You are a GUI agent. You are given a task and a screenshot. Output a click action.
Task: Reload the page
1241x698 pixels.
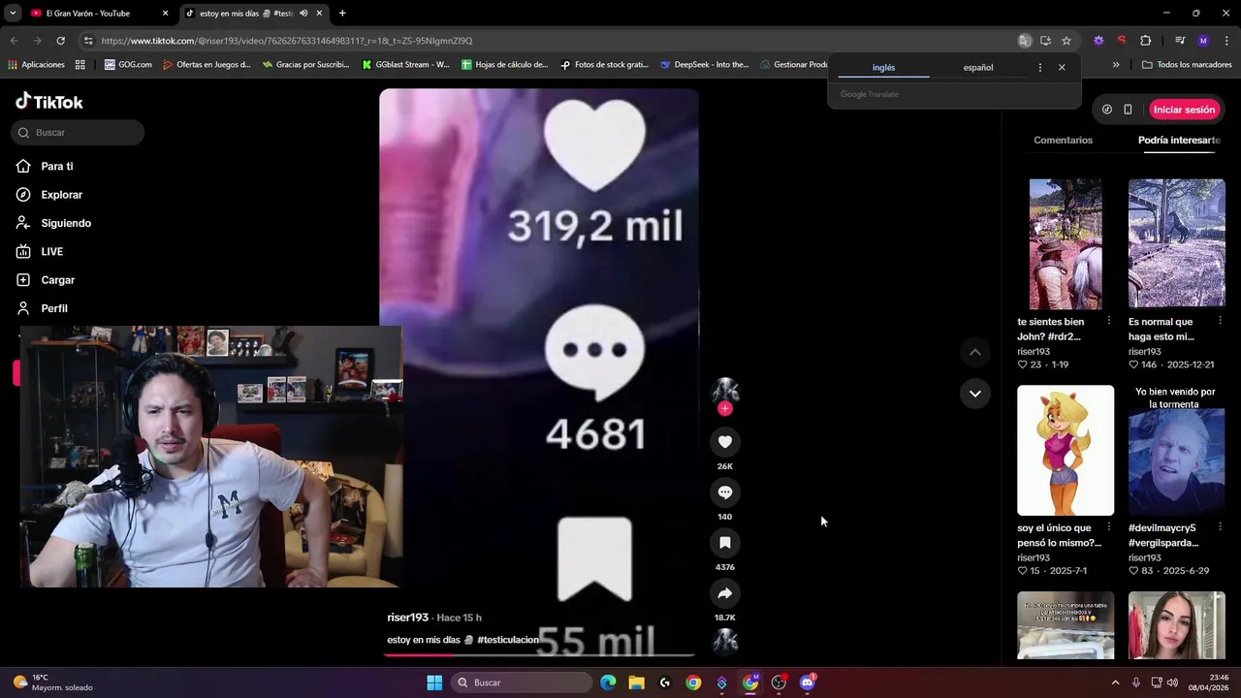(x=60, y=41)
